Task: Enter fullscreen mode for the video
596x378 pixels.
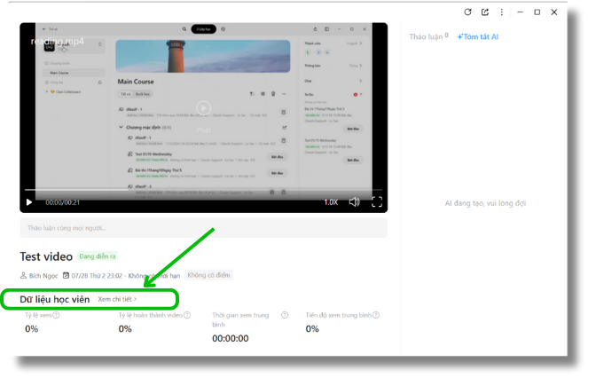Action: (x=377, y=202)
